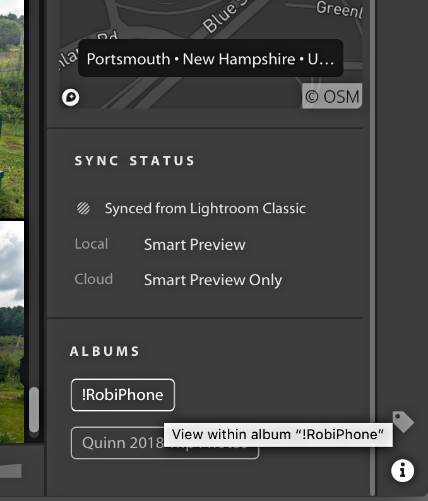Image resolution: width=428 pixels, height=501 pixels.
Task: Click the thumbnail size wedge at bottom left
Action: [x=10, y=471]
